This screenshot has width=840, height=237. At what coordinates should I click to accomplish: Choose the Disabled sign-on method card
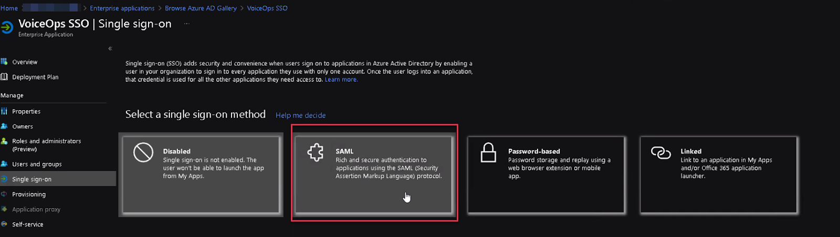pos(201,175)
